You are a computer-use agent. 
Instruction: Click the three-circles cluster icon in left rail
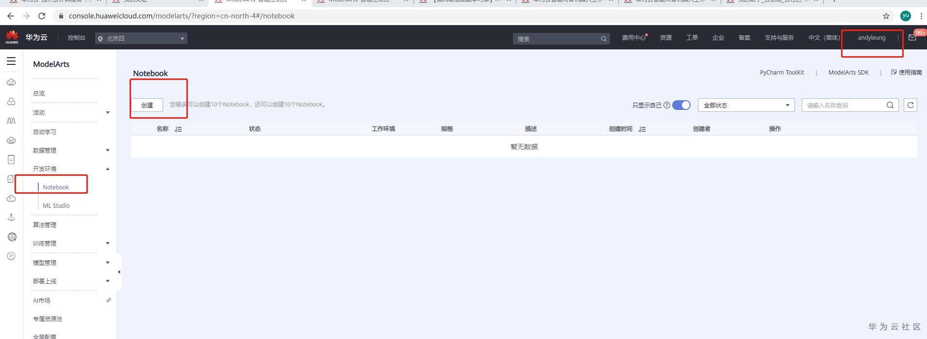coord(11,101)
